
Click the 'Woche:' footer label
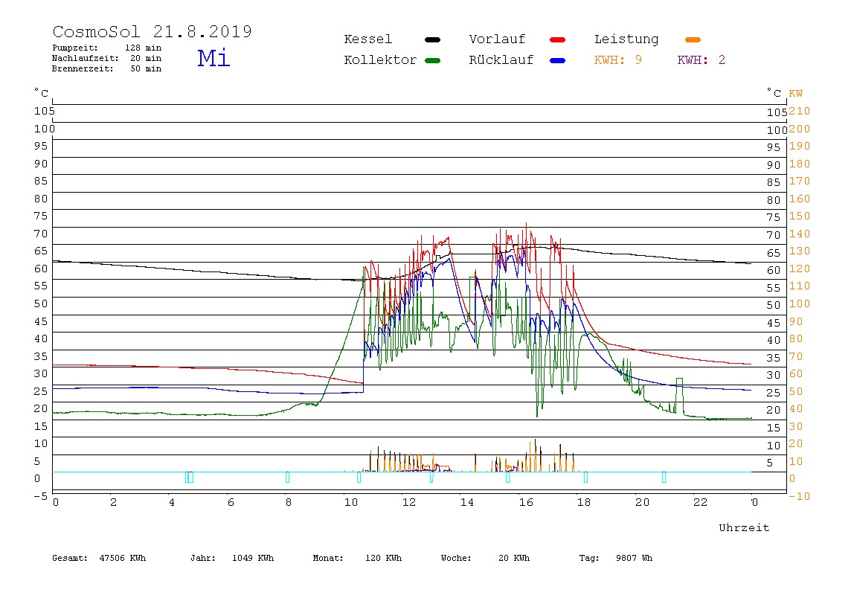pos(457,558)
